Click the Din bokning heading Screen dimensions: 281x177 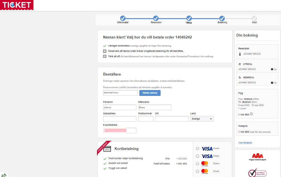[247, 35]
